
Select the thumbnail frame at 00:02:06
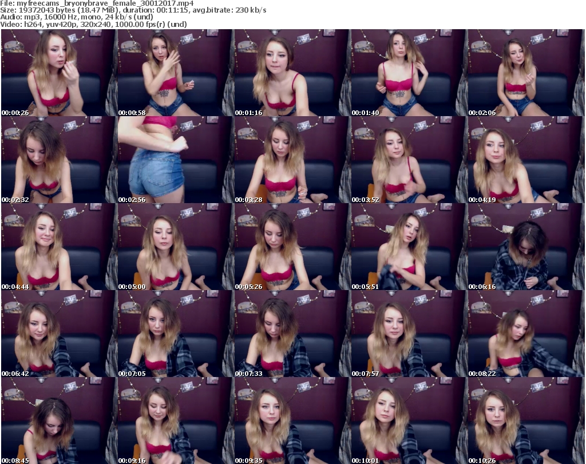525,73
